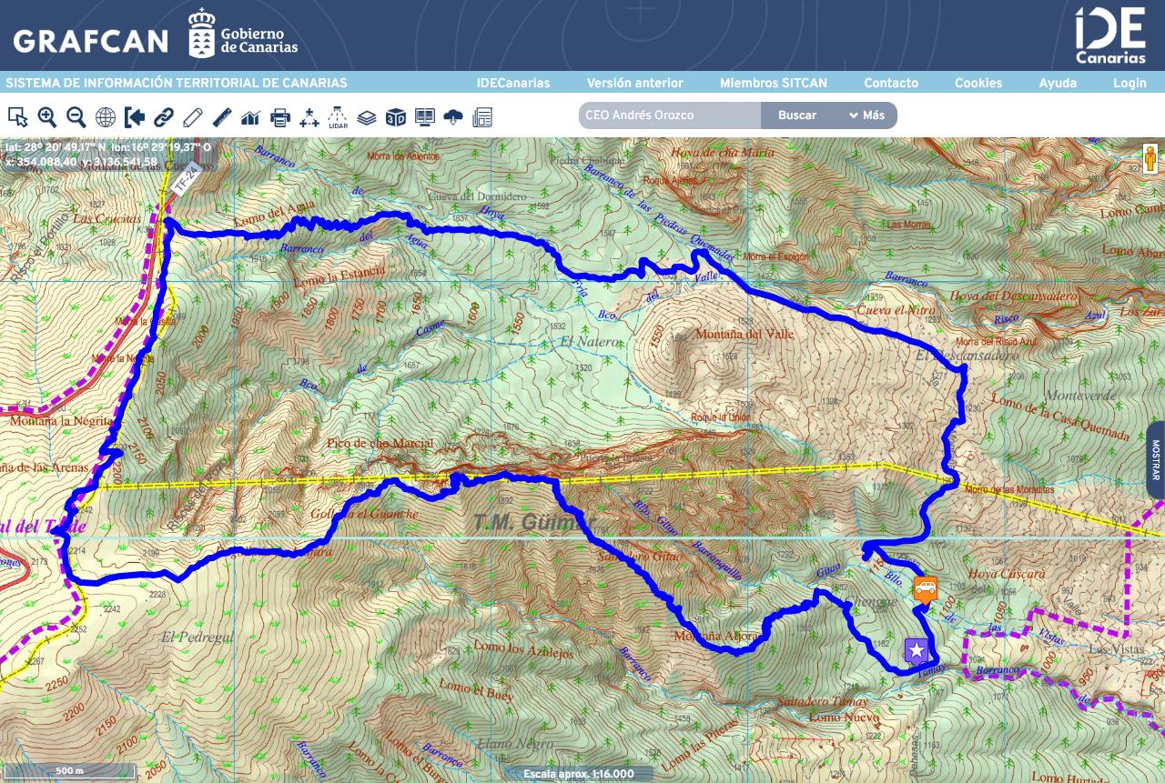This screenshot has height=783, width=1165.
Task: Open the Contacto menu item
Action: click(x=891, y=83)
